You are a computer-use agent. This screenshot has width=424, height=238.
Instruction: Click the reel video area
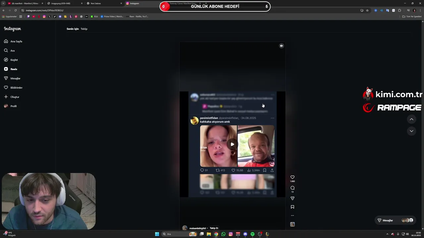[232, 136]
